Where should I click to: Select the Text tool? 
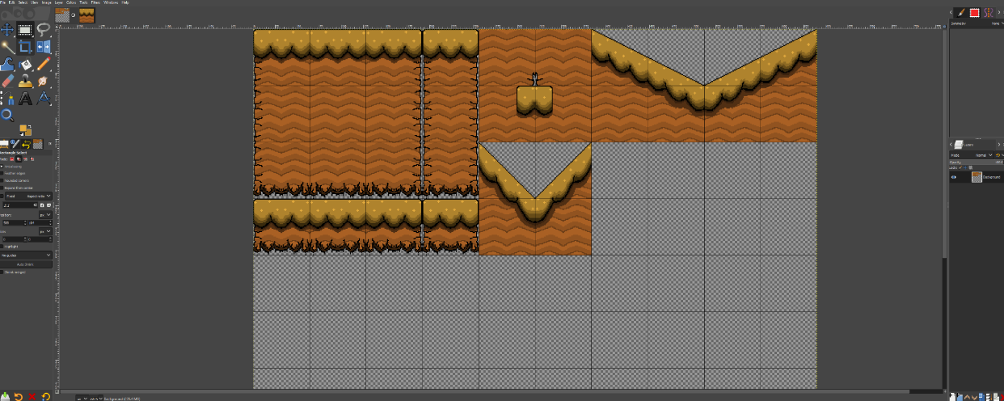(25, 99)
